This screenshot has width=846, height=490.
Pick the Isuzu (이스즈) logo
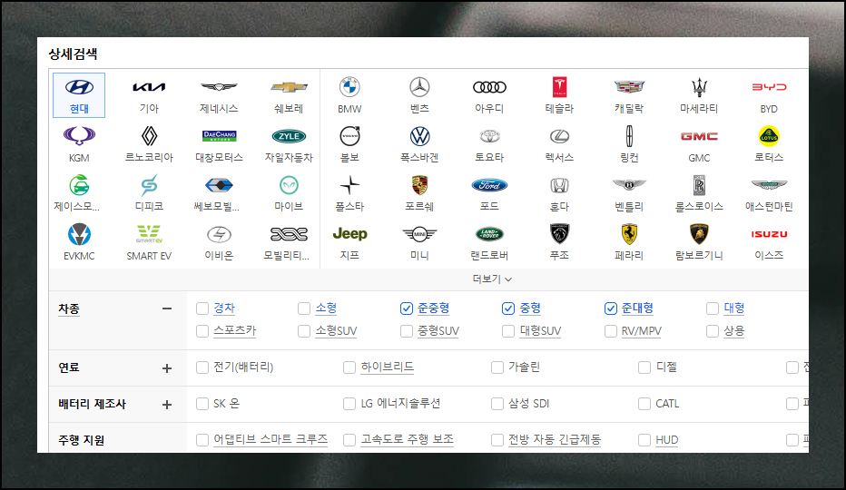pyautogui.click(x=769, y=234)
